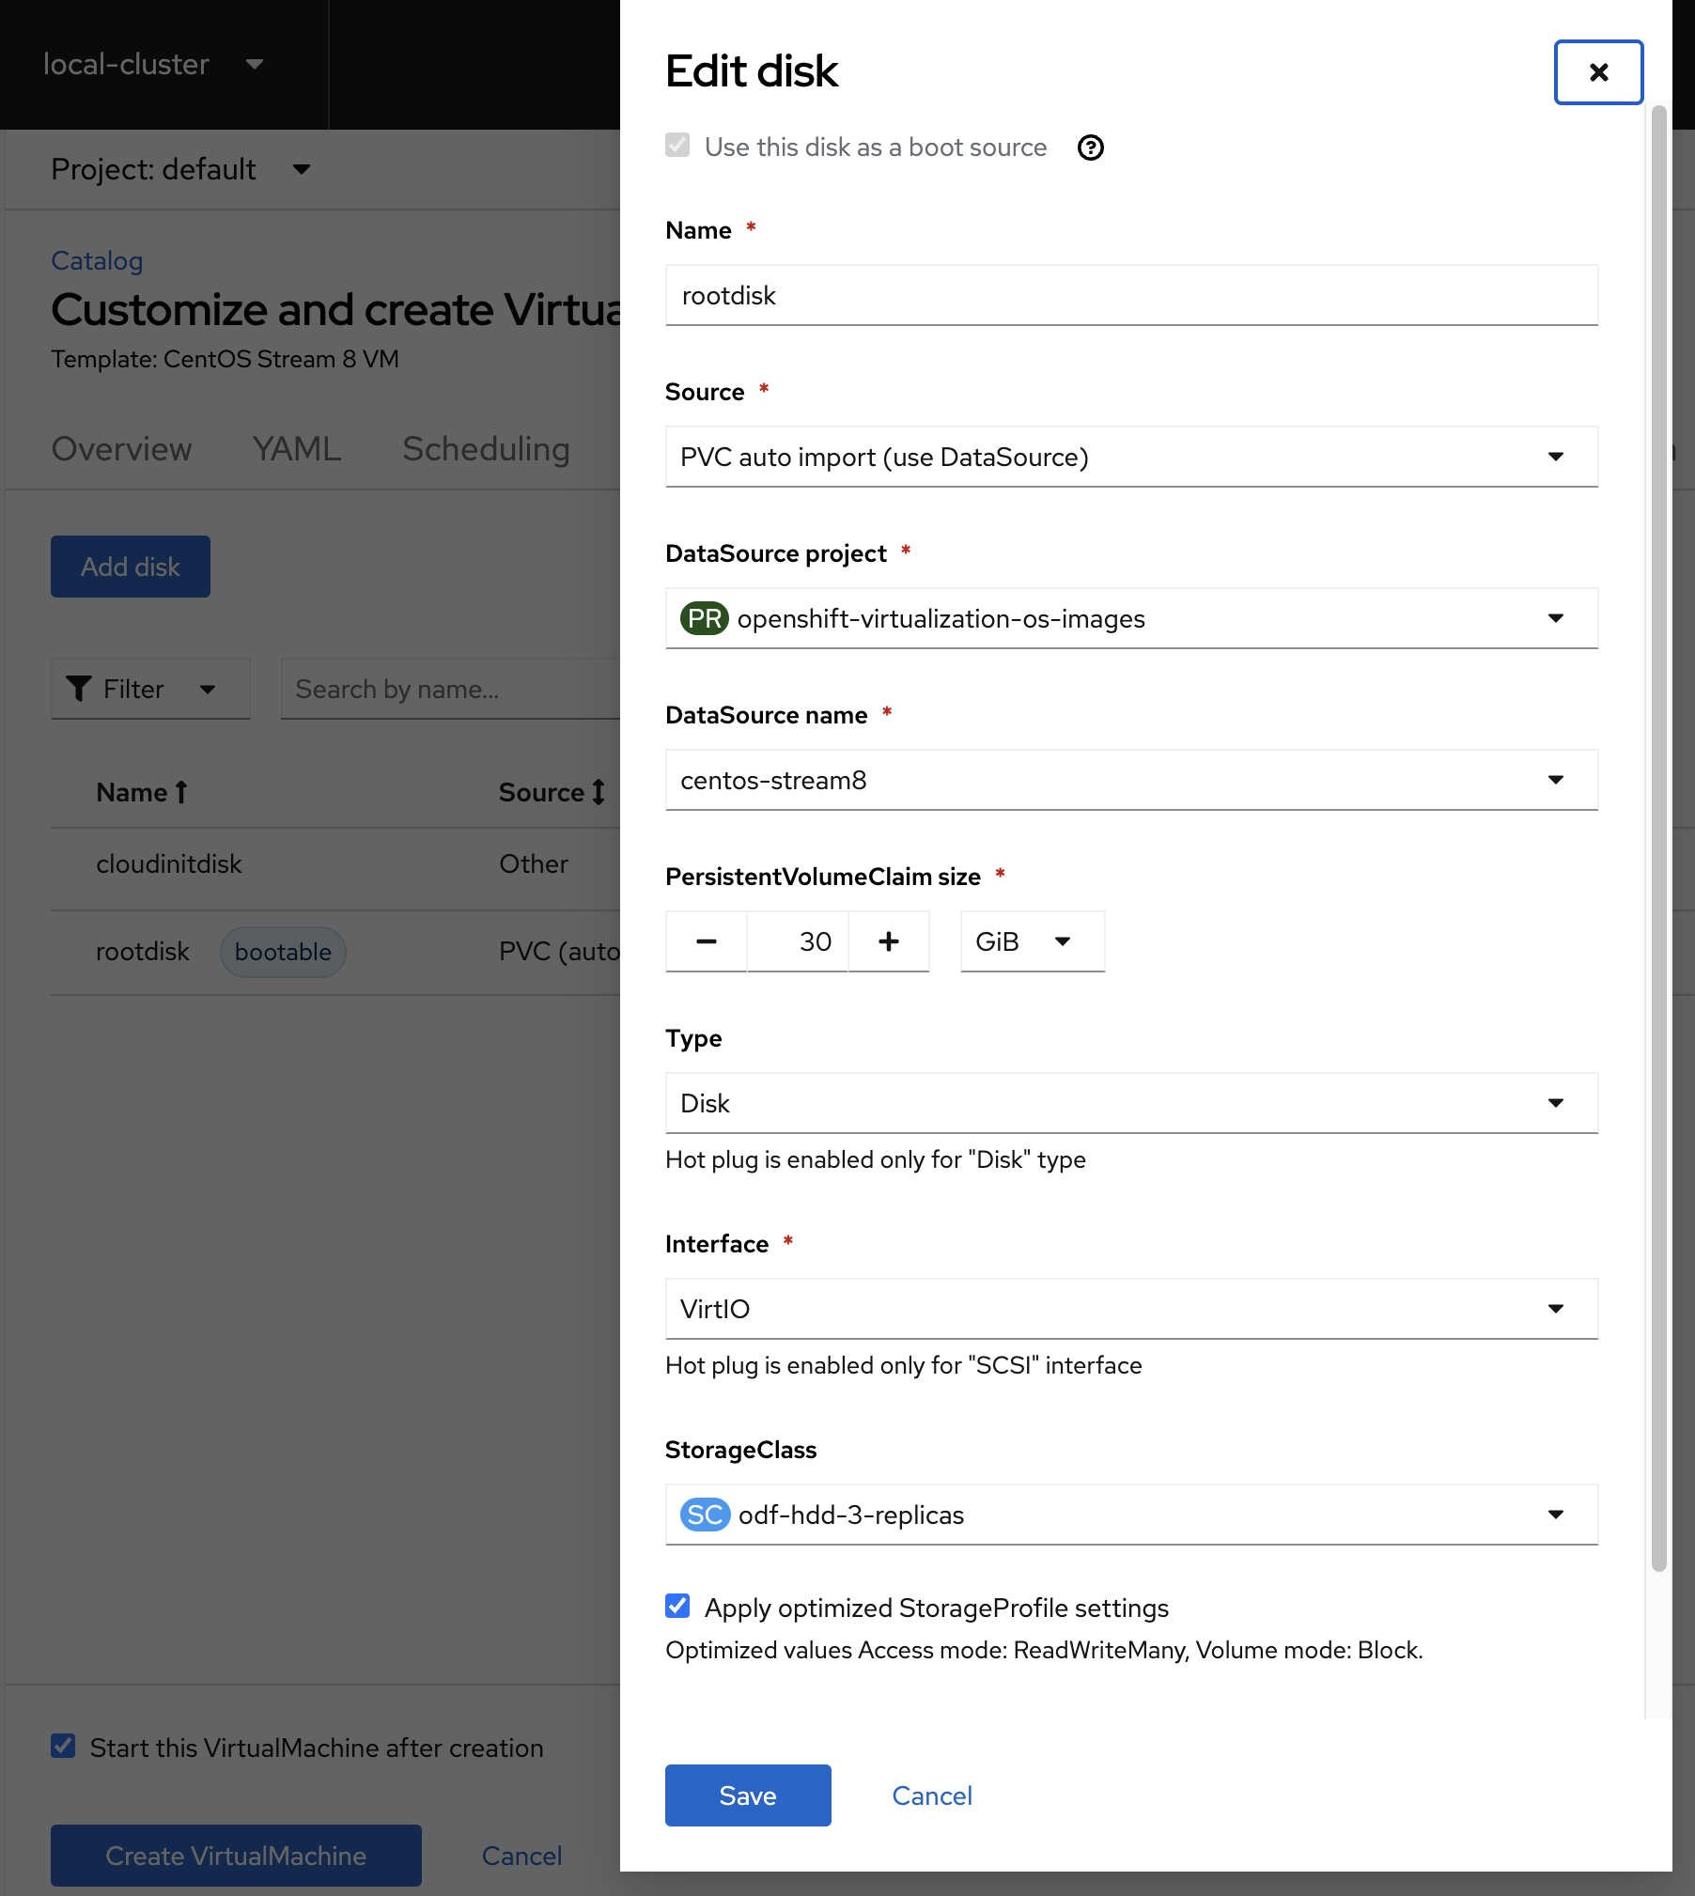The width and height of the screenshot is (1695, 1896).
Task: Click Cancel link in Edit disk dialog
Action: 931,1795
